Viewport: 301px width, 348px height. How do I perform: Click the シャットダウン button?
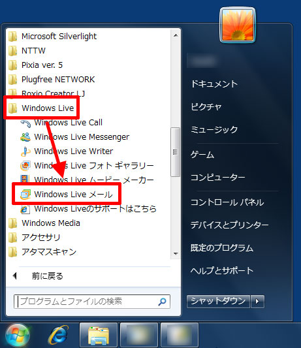coord(219,302)
